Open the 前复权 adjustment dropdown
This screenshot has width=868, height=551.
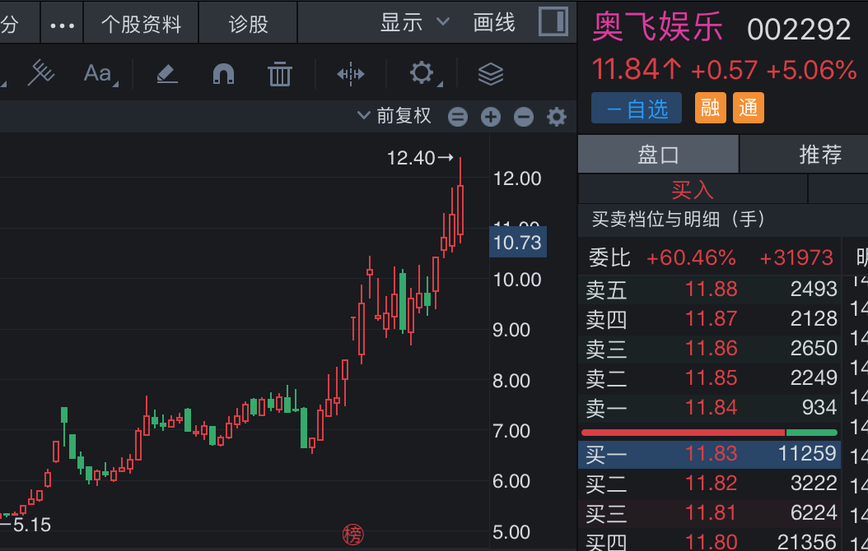coord(394,116)
